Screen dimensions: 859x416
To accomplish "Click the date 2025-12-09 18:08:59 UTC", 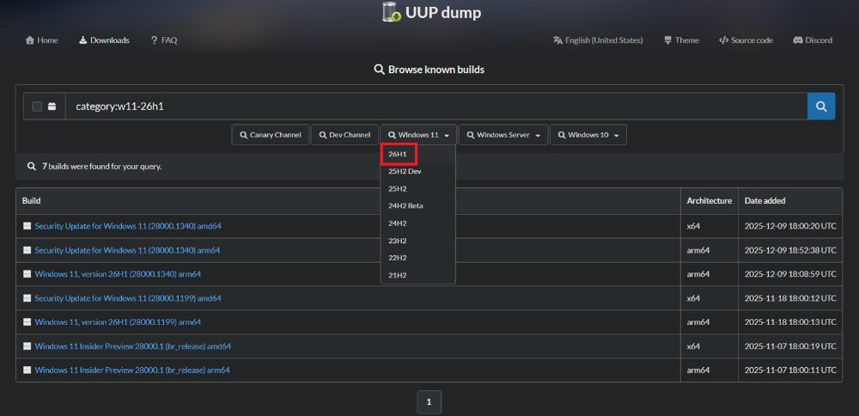I will pos(790,274).
